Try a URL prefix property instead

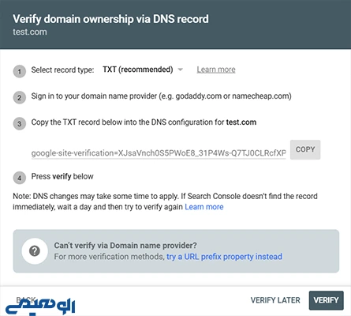(224, 257)
